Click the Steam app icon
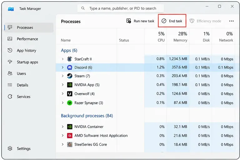 point(70,76)
